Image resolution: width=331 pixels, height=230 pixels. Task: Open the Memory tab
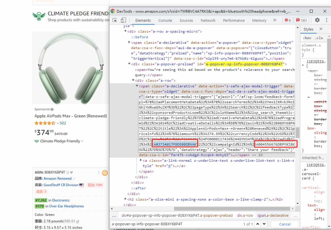259,20
